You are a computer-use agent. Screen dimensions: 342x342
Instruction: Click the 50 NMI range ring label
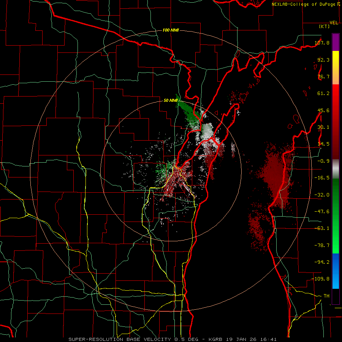171,101
